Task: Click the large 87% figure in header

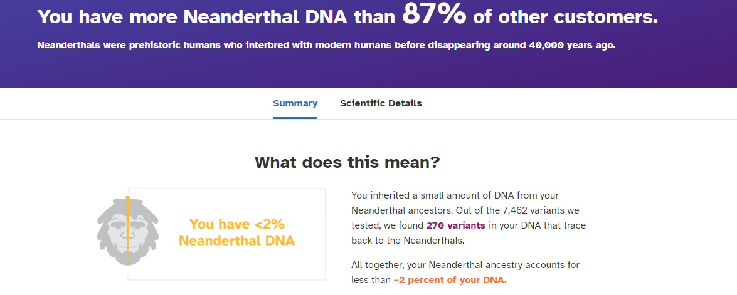Action: 434,14
